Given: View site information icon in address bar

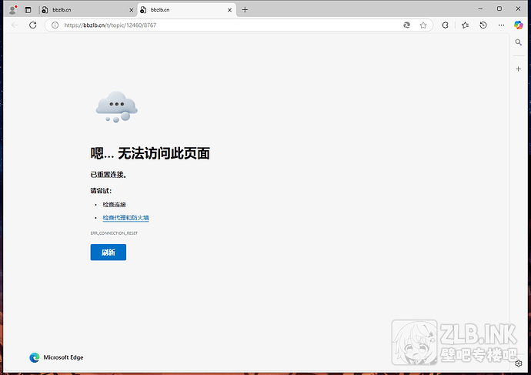Looking at the screenshot, I should pos(55,25).
